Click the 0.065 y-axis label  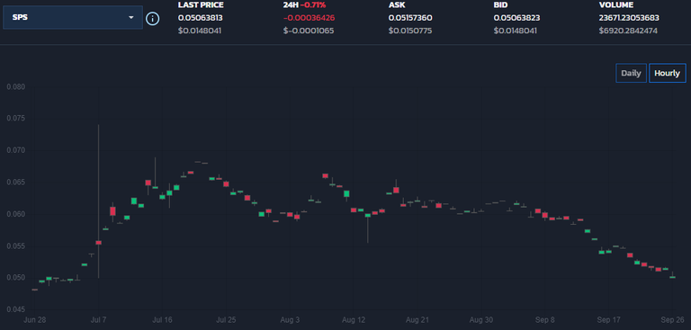tap(16, 182)
